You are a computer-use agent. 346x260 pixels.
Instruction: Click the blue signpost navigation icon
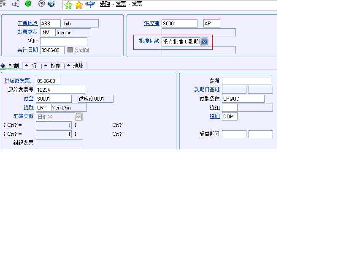pos(90,5)
